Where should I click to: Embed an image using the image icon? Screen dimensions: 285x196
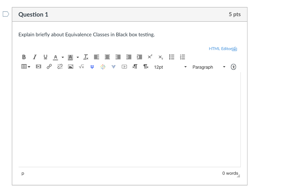[x=70, y=67]
